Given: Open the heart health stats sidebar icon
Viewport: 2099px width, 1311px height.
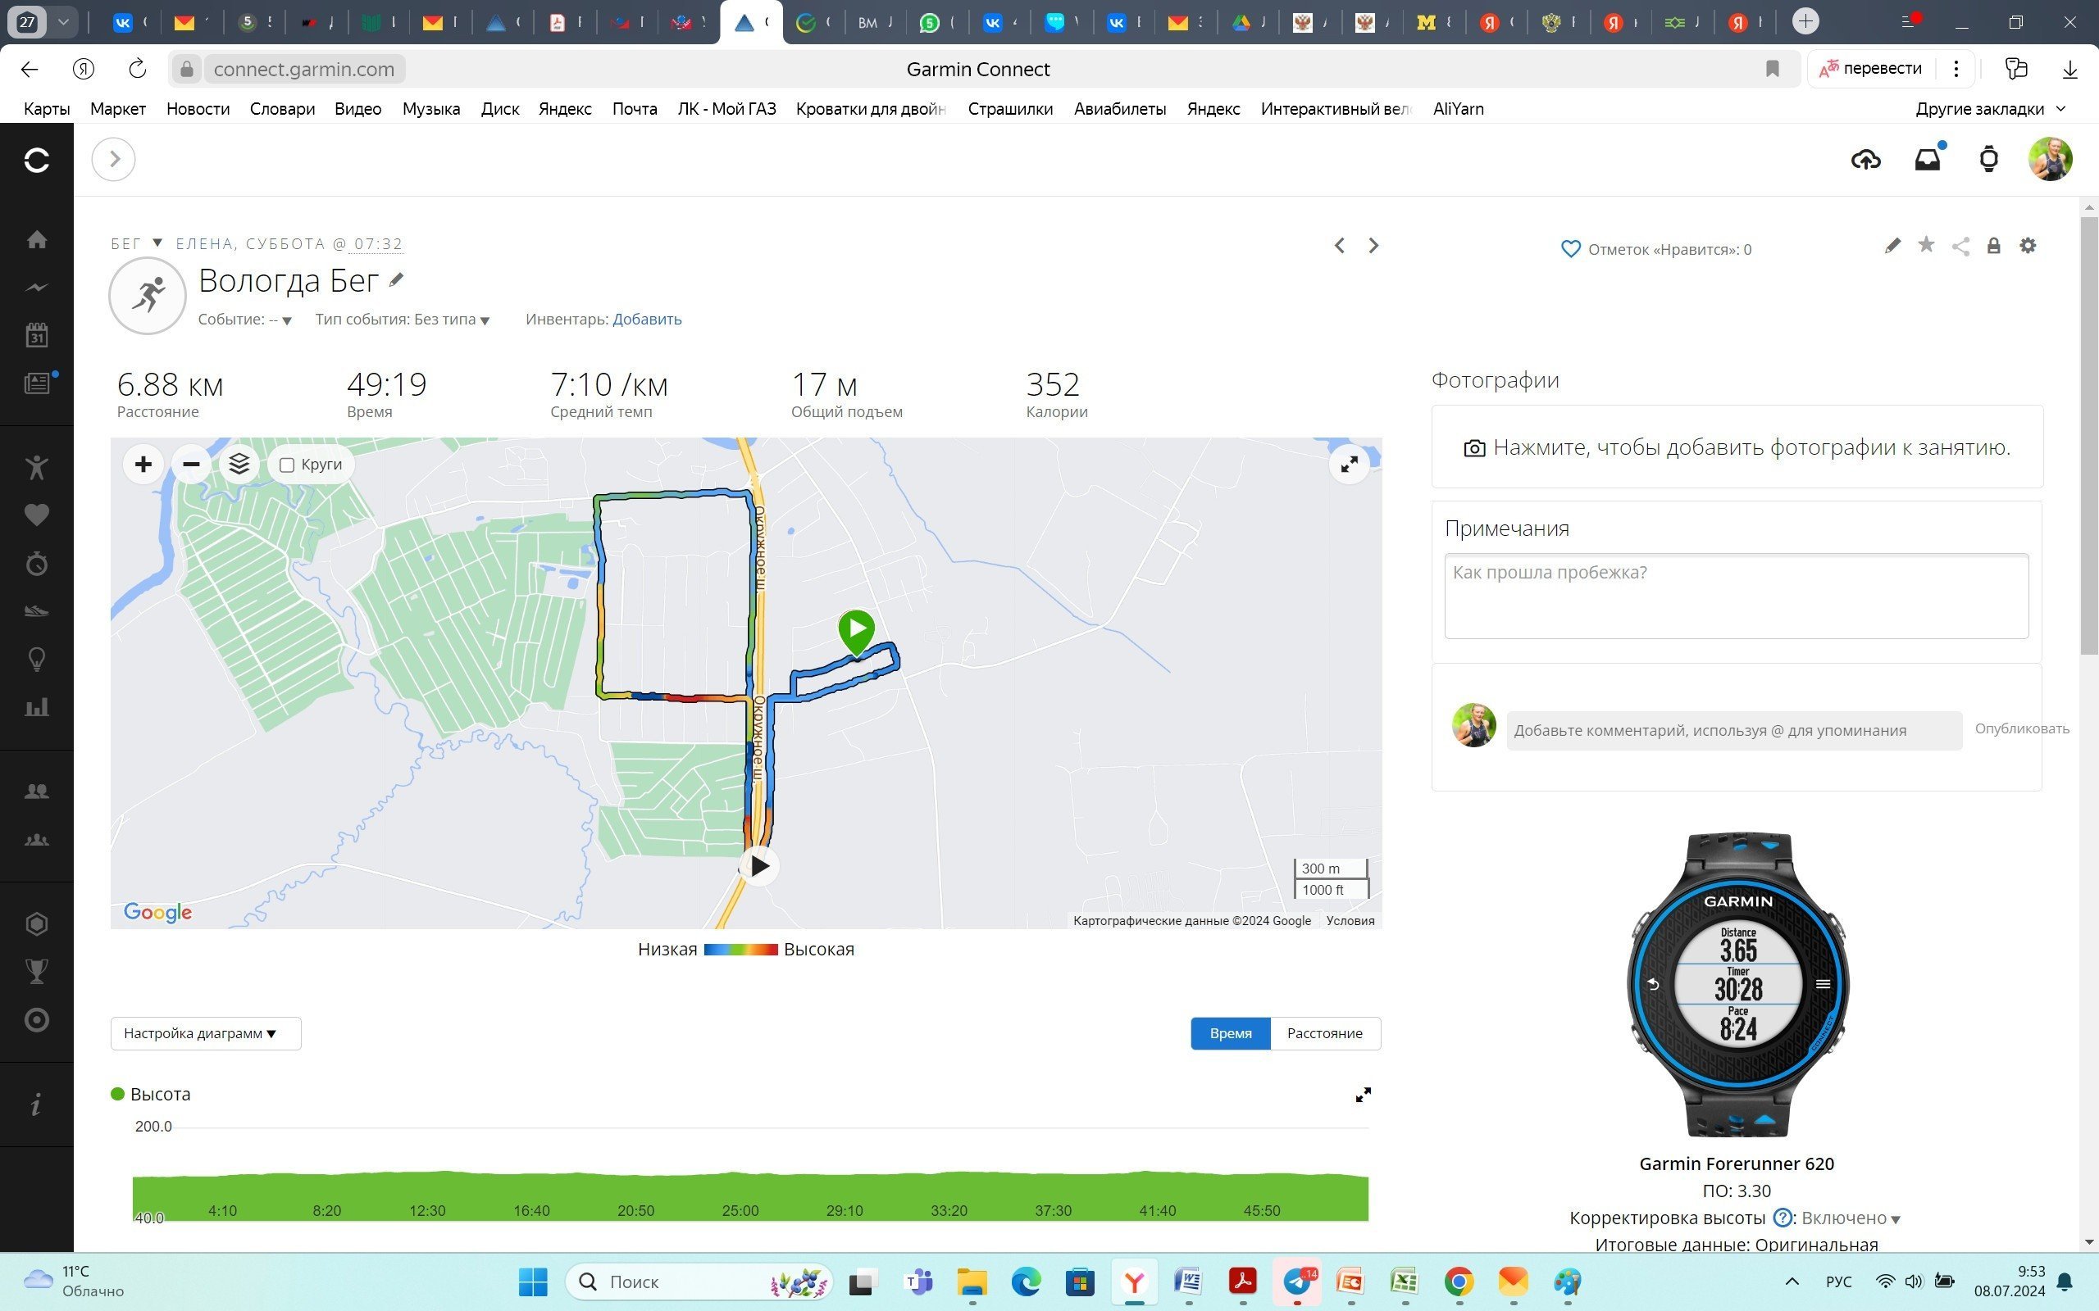Looking at the screenshot, I should point(36,515).
